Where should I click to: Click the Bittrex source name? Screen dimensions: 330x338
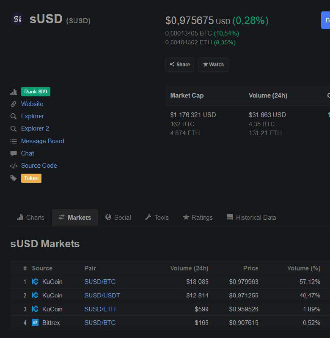coord(51,323)
